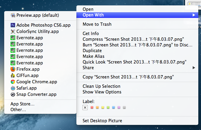Choose Make Alias
This screenshot has width=201, height=130.
[137, 56]
